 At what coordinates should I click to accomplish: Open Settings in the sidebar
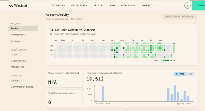(15, 41)
